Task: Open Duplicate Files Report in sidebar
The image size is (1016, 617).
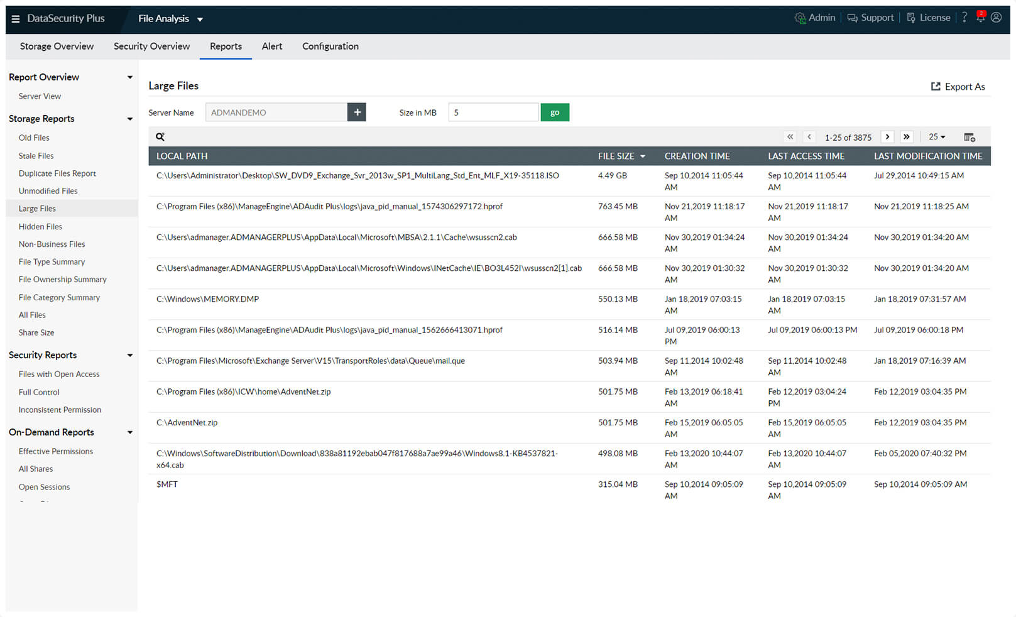Action: point(57,173)
